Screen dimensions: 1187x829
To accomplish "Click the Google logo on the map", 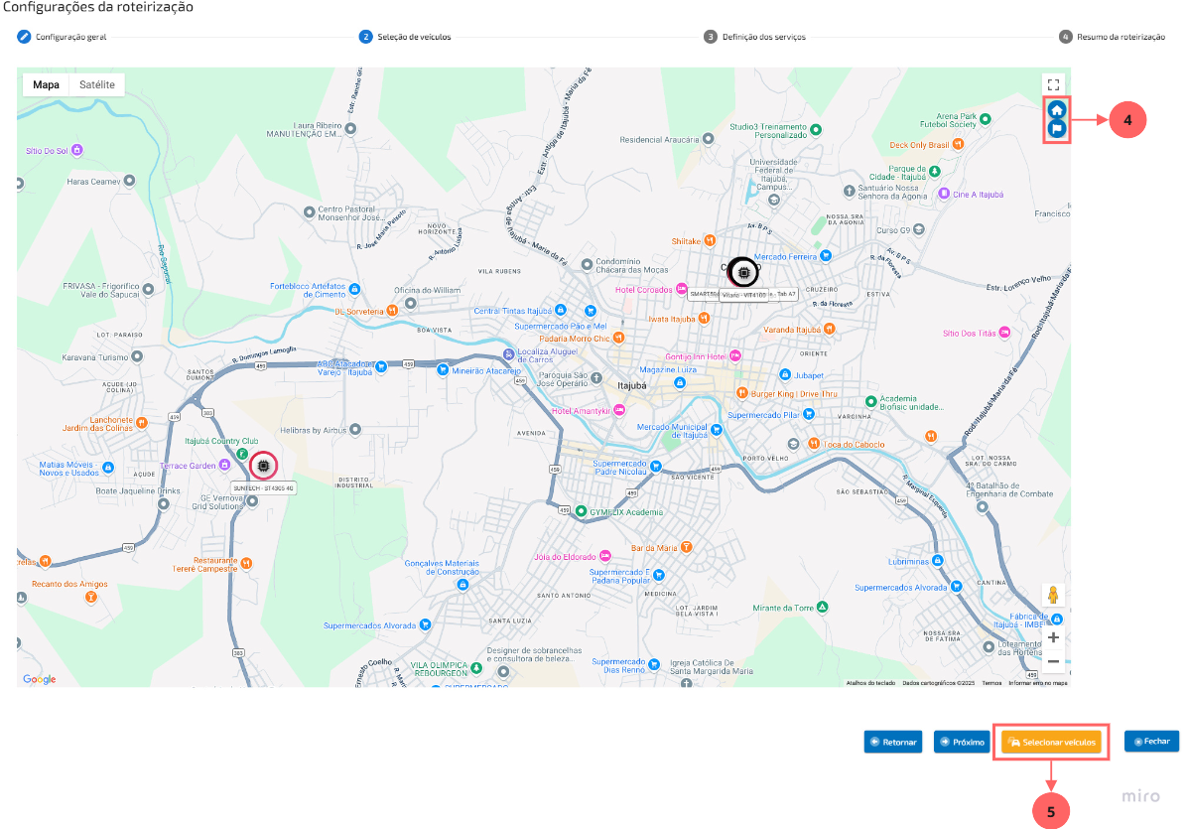I will [x=40, y=679].
